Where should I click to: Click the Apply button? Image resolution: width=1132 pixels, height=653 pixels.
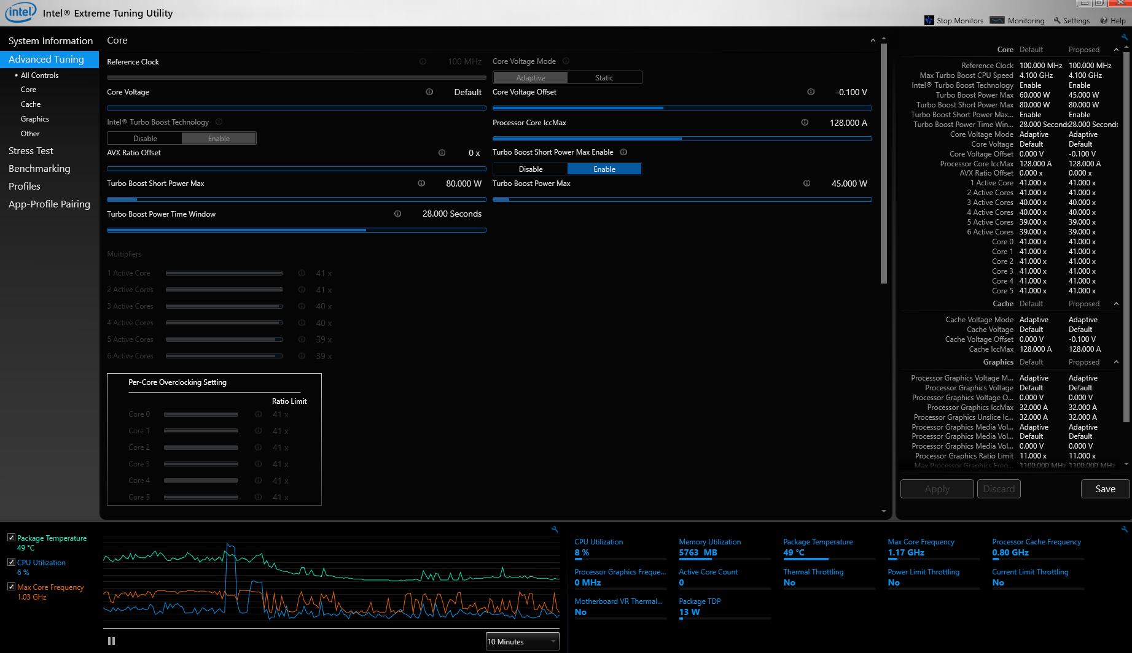(x=937, y=489)
